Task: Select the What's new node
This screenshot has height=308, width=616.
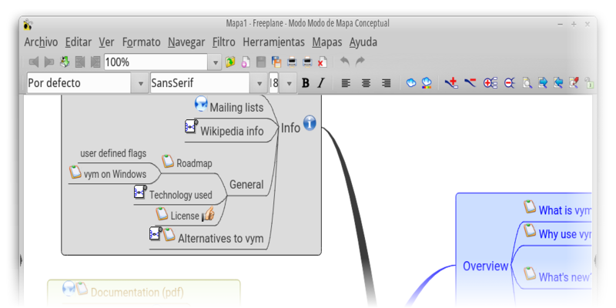Action: [x=565, y=277]
